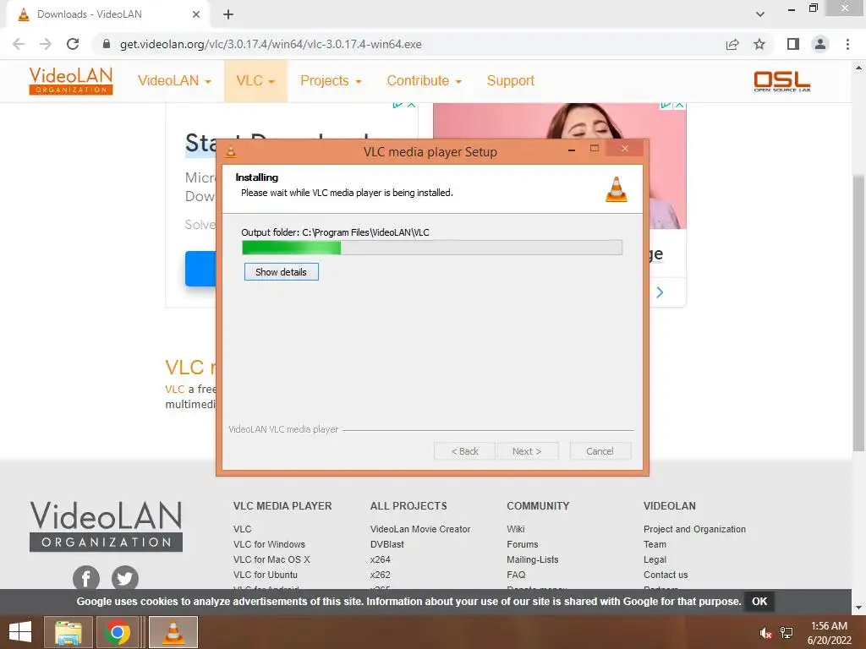Reload the page with refresh icon
866x649 pixels.
coord(73,44)
